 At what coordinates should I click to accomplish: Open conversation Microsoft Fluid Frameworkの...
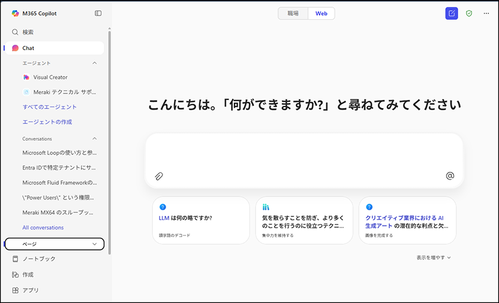tap(59, 183)
